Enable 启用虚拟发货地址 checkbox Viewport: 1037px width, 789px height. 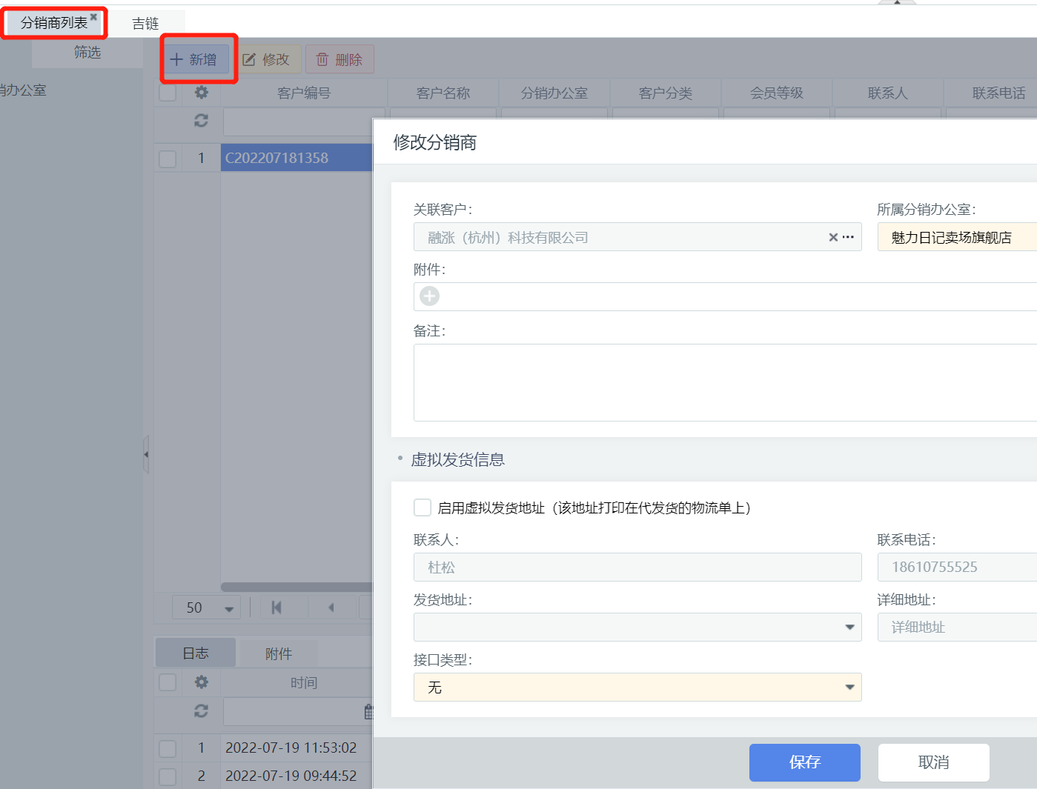(423, 507)
